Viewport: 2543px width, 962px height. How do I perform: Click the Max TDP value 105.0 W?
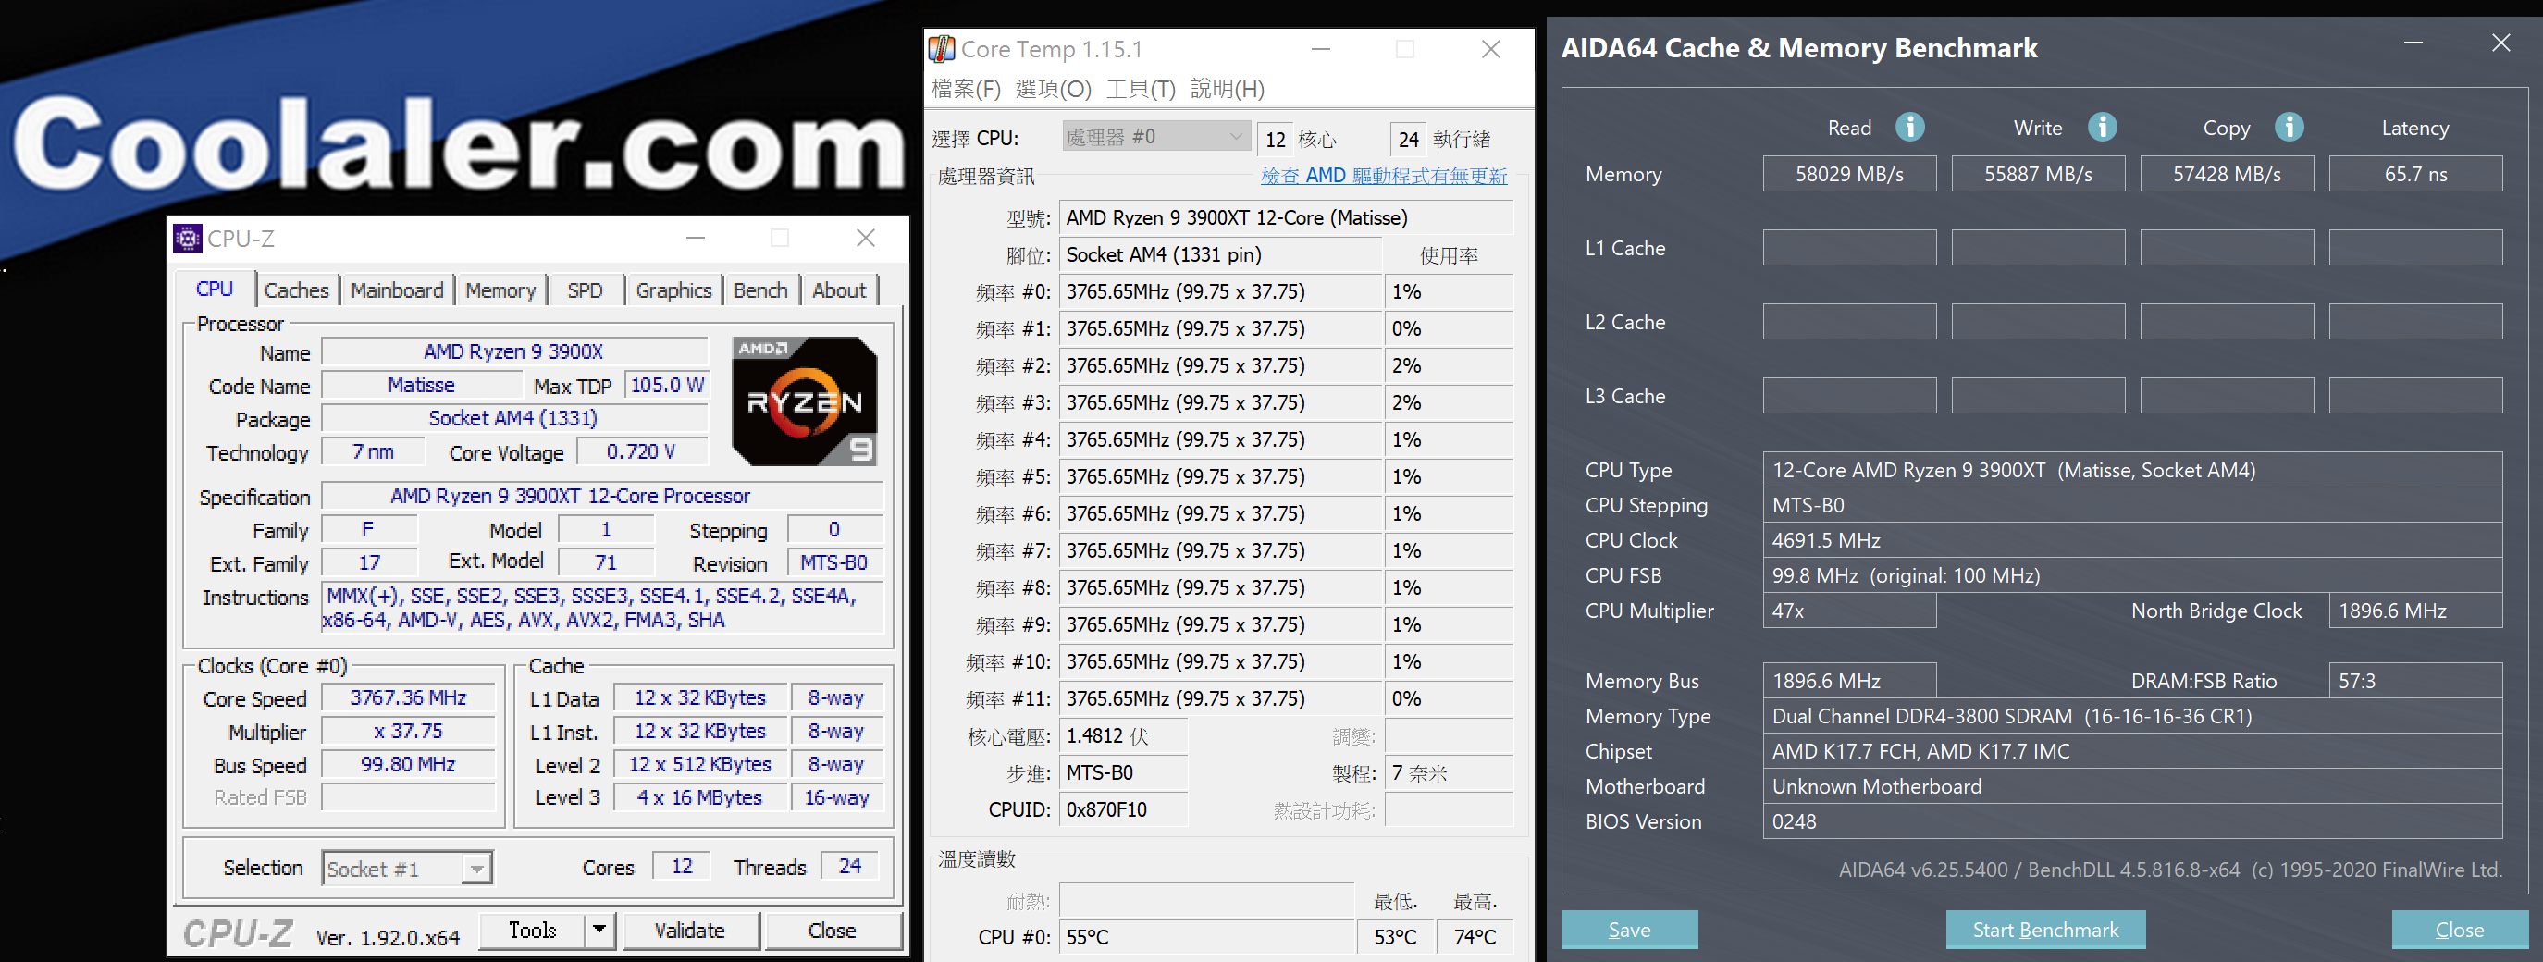[667, 385]
